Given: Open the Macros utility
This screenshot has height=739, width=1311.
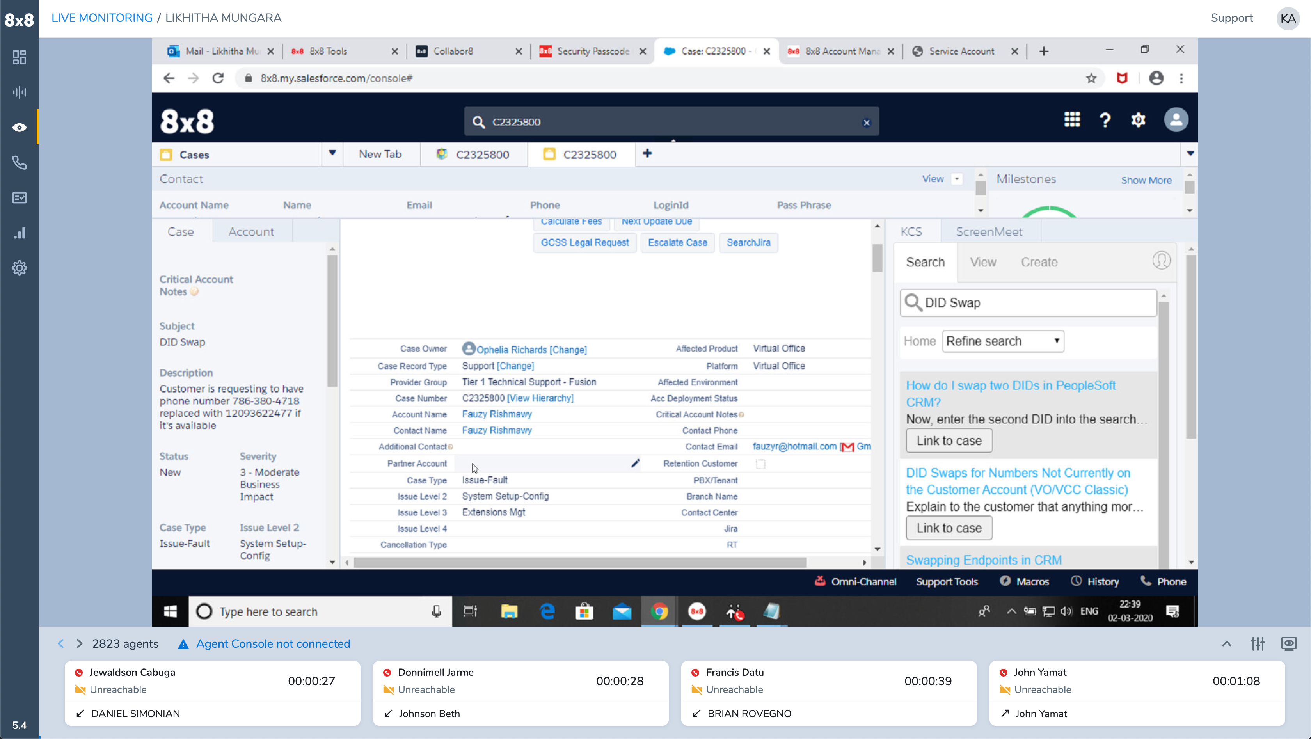Looking at the screenshot, I should pos(1025,582).
